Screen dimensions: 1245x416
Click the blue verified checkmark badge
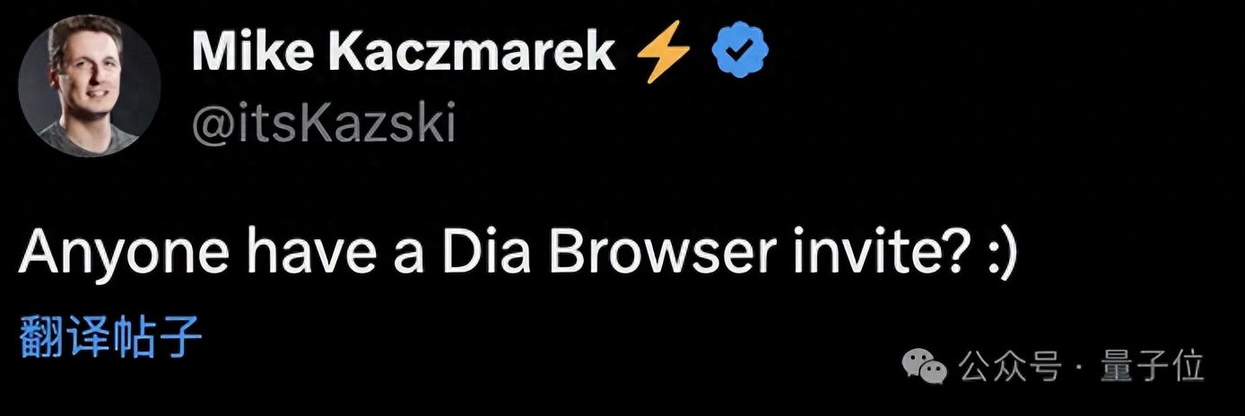coord(742,53)
